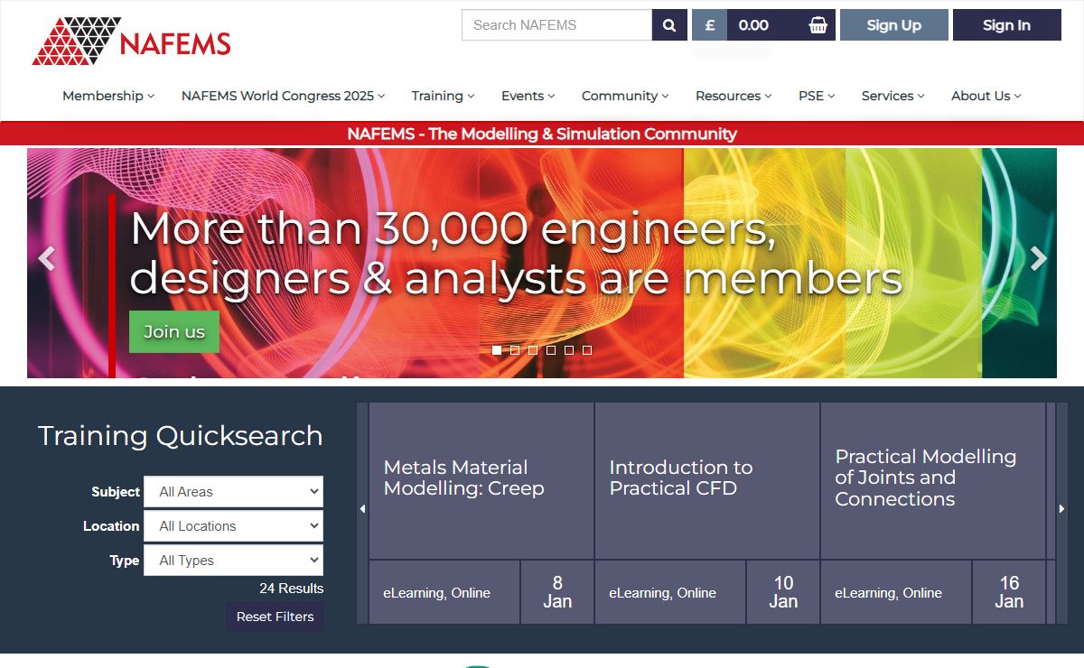Expand the PSE menu
Image resolution: width=1084 pixels, height=668 pixels.
[817, 96]
